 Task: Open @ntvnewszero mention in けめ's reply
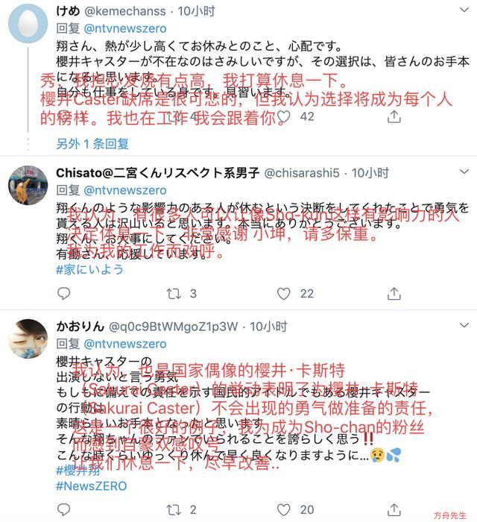click(x=125, y=28)
